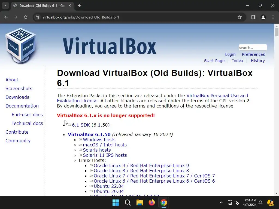Viewport: 279px width, 209px height.
Task: Click the address bar URL
Action: click(x=81, y=17)
